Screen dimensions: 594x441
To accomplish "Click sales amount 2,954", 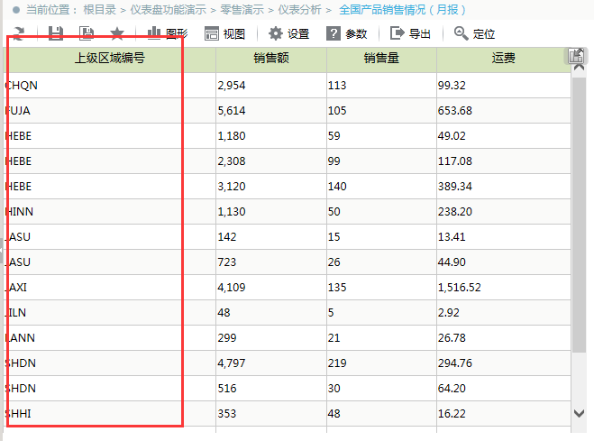I will coord(271,86).
